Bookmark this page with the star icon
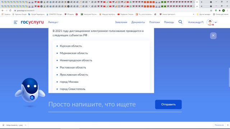Screen dimensions: 230x129 (211, 10)
